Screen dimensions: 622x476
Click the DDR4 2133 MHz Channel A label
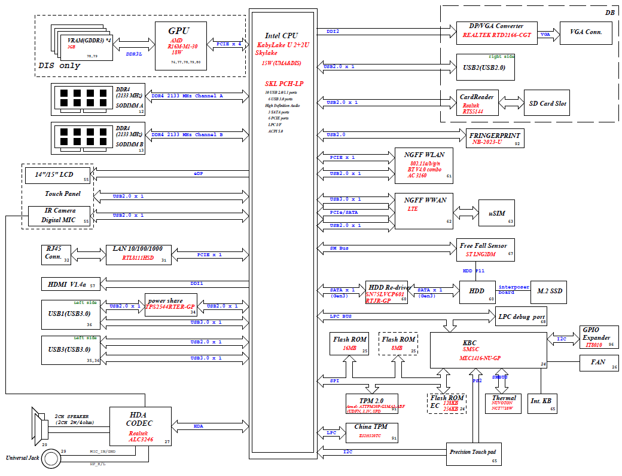coord(187,96)
